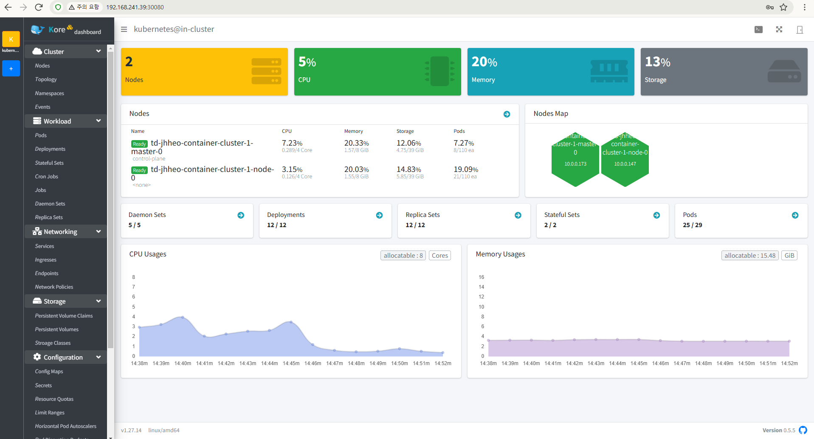Click the Deployments card arrow icon

pyautogui.click(x=379, y=215)
